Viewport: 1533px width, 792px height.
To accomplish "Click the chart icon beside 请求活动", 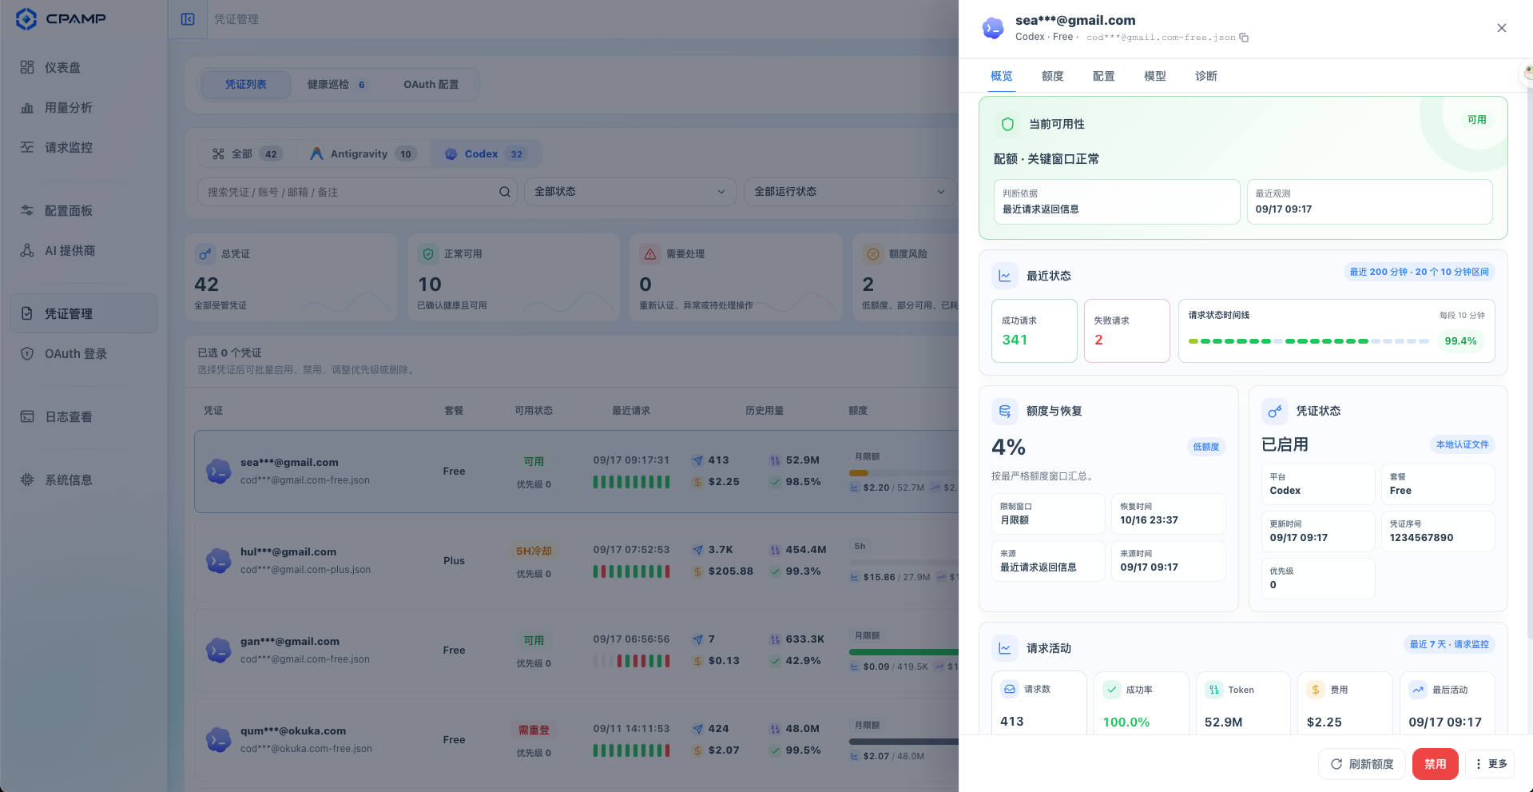I will point(1005,648).
